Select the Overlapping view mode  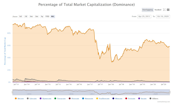148,10
